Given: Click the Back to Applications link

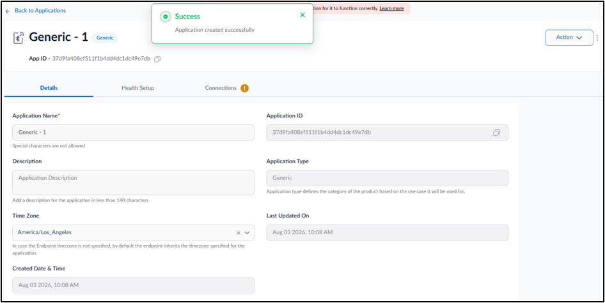Looking at the screenshot, I should tap(40, 11).
